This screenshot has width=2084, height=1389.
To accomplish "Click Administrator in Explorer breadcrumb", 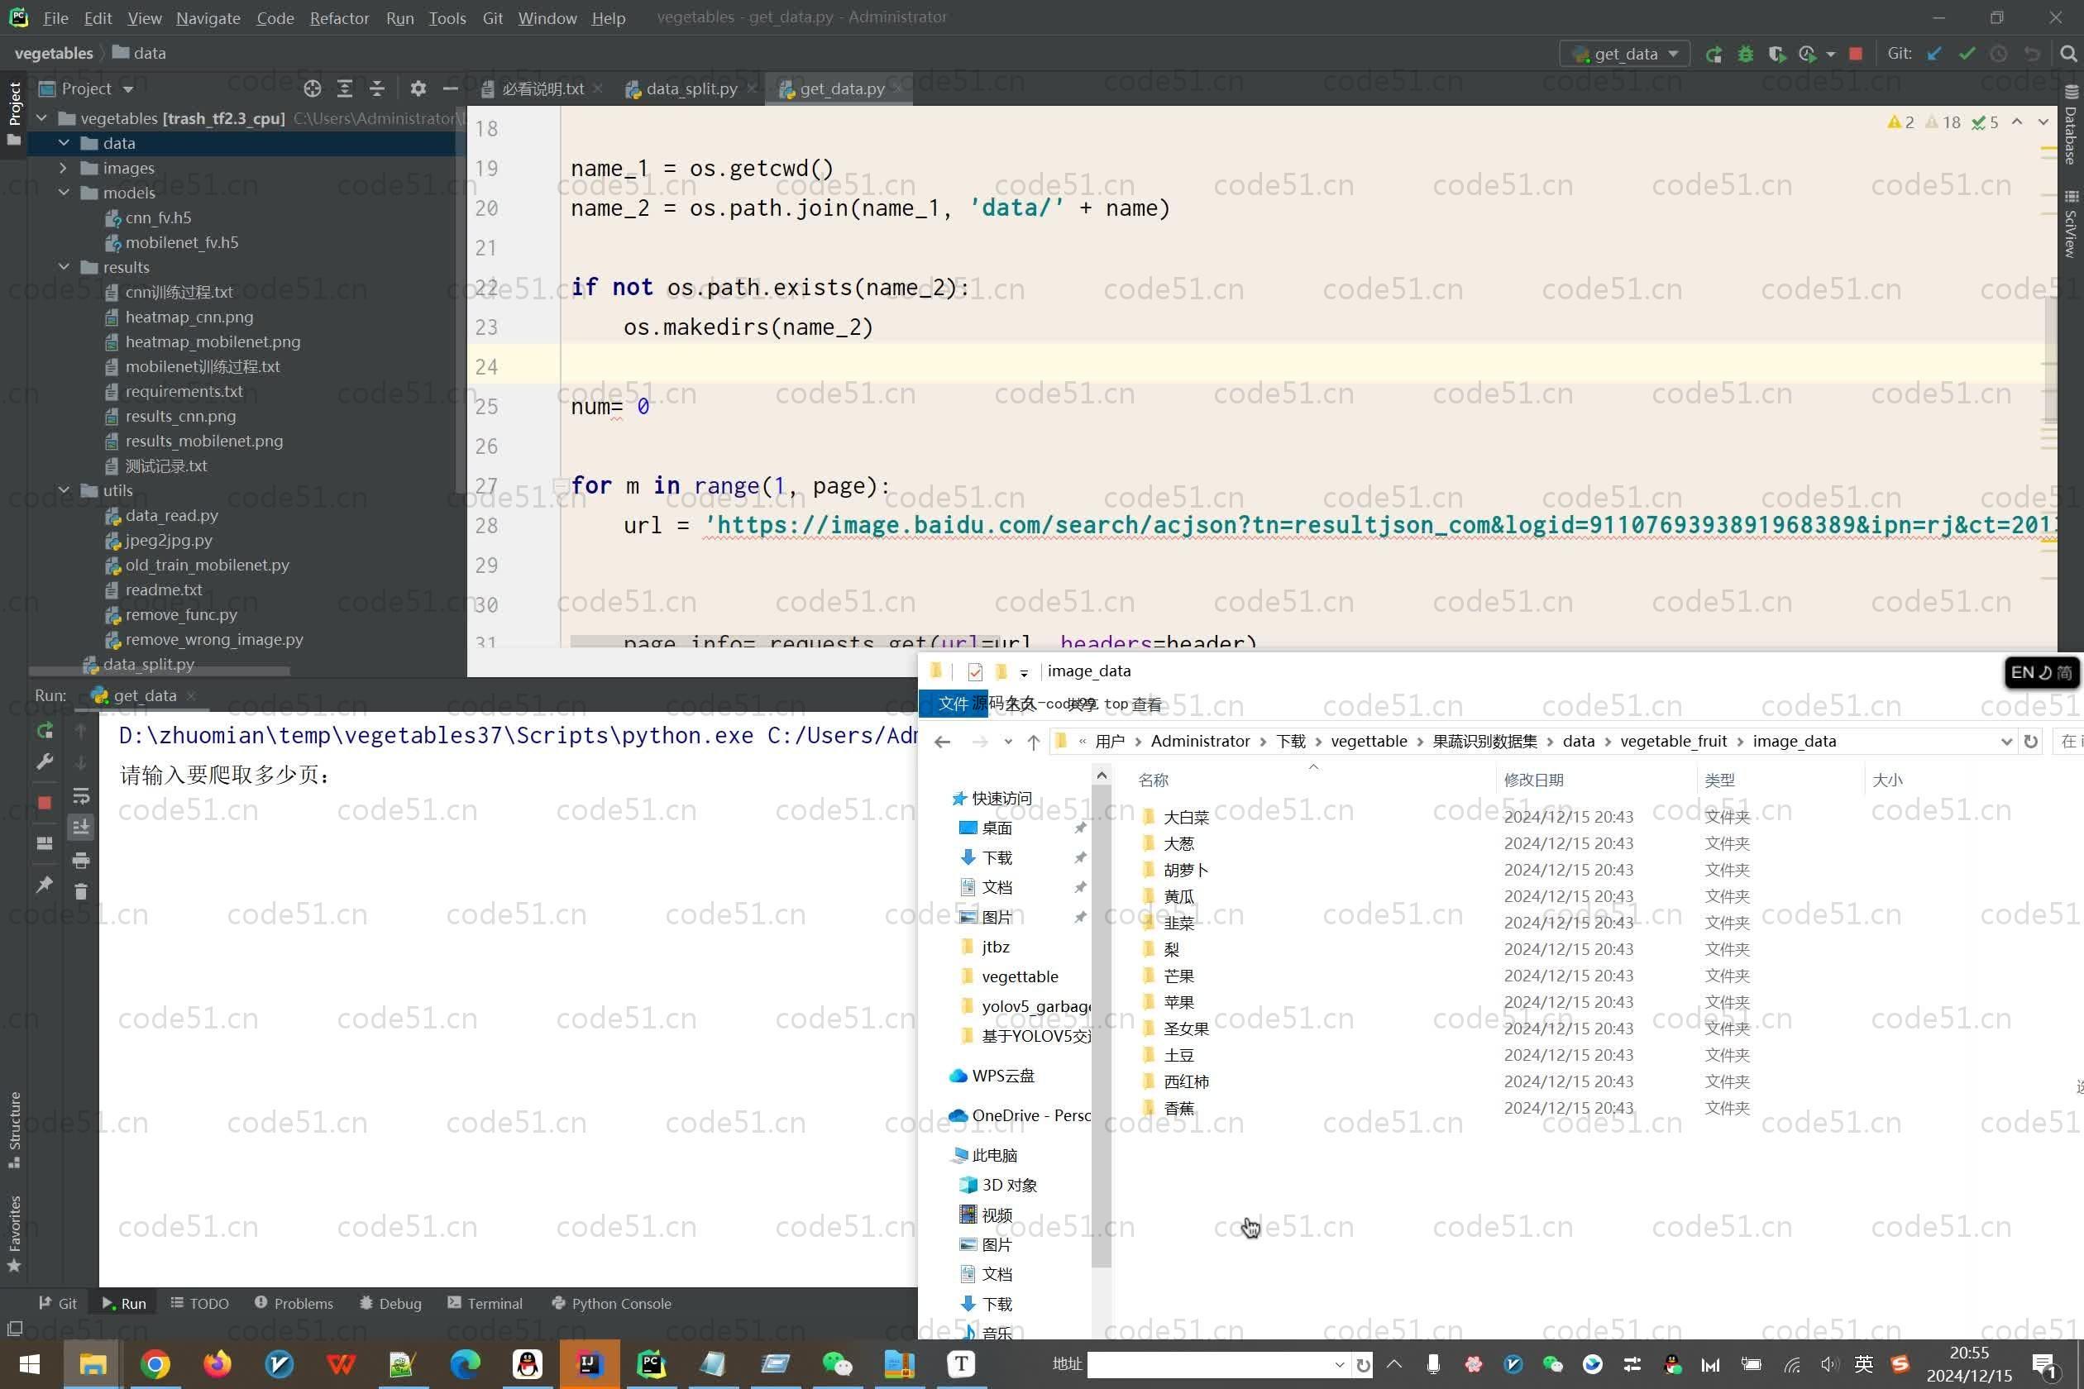I will [x=1200, y=742].
